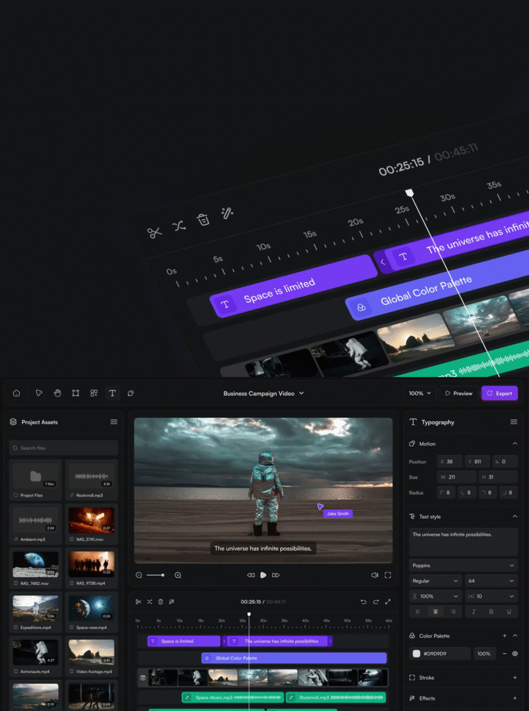The height and width of the screenshot is (711, 529).
Task: Open the elements grid tool in top toolbar
Action: (x=94, y=393)
